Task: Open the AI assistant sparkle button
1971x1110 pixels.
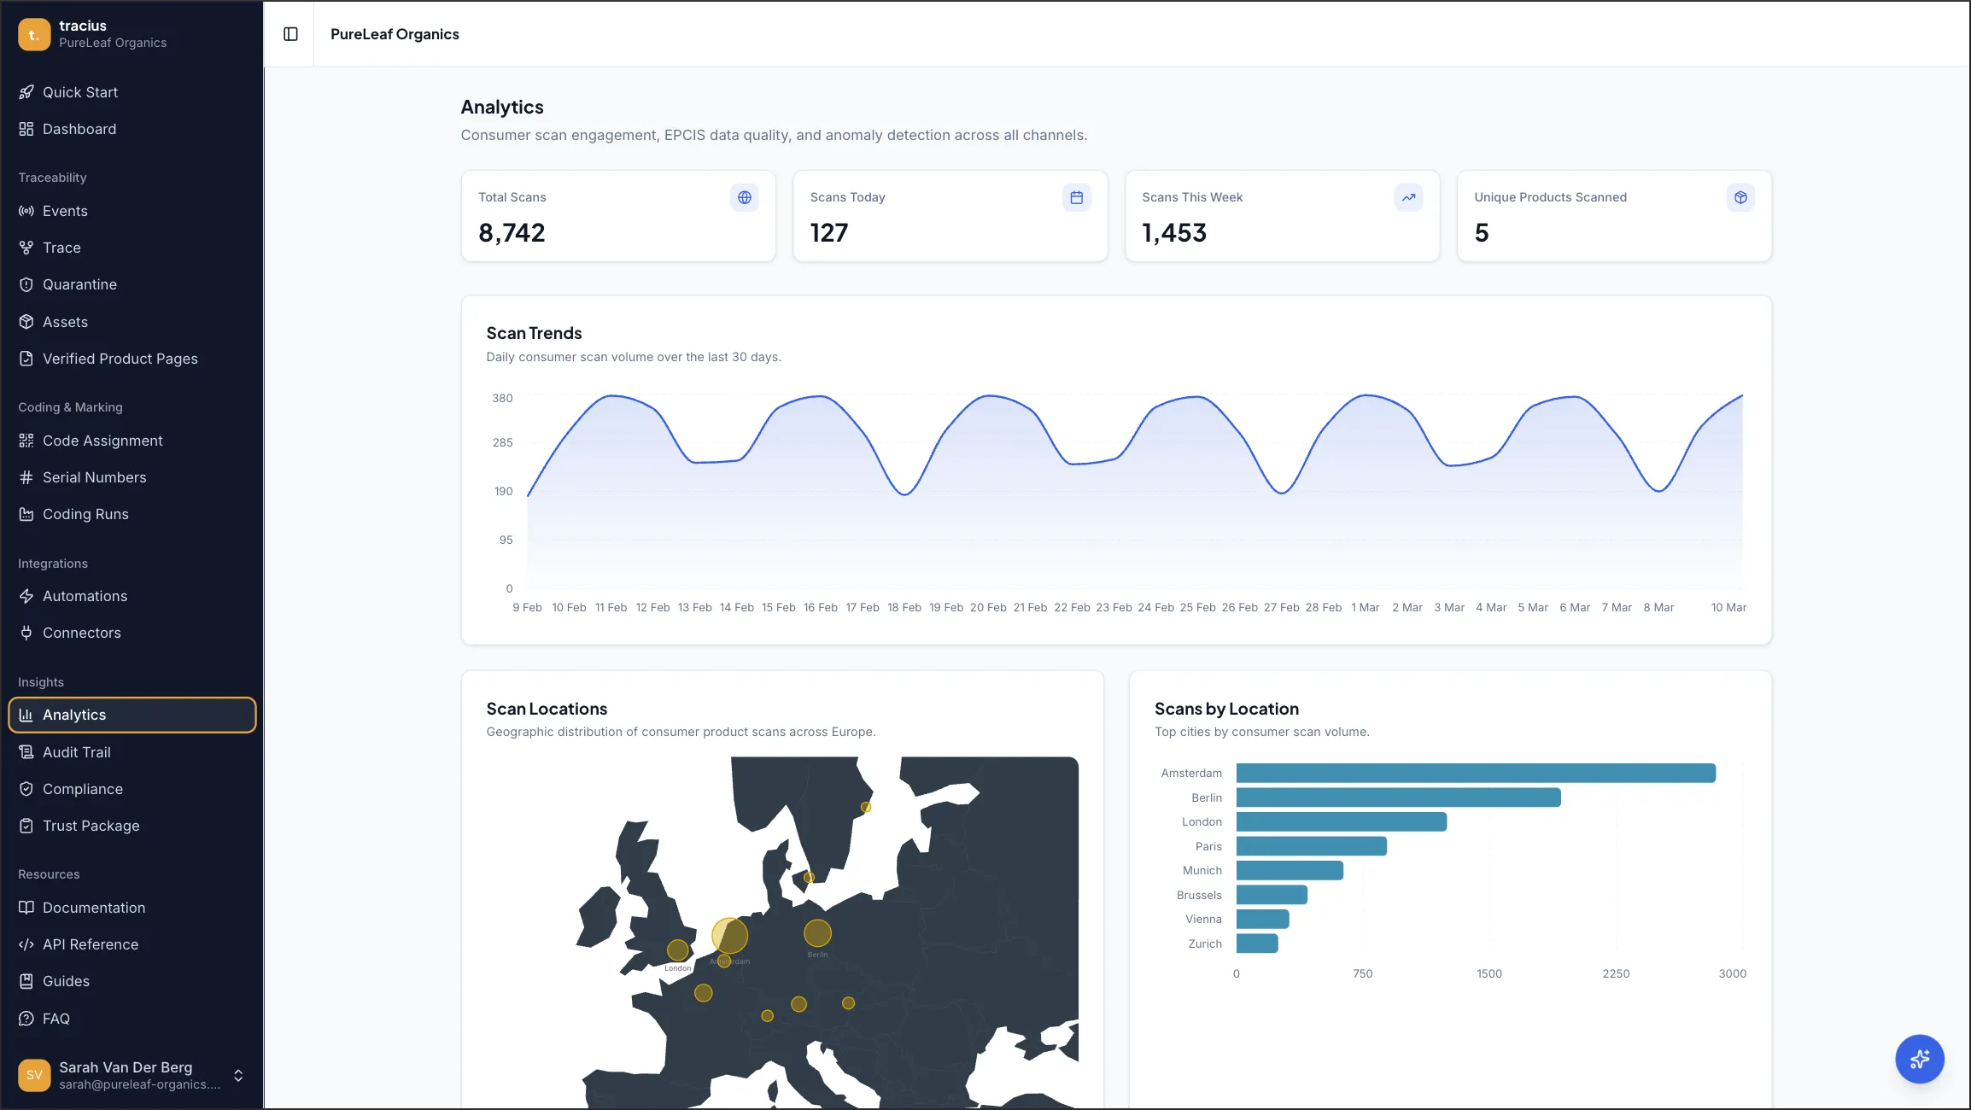Action: pos(1920,1059)
